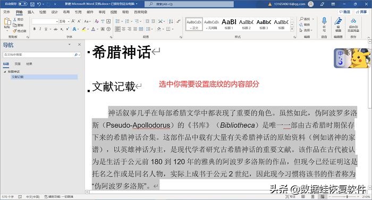
Task: Toggle Show/Hide paragraph marks
Action: point(179,21)
